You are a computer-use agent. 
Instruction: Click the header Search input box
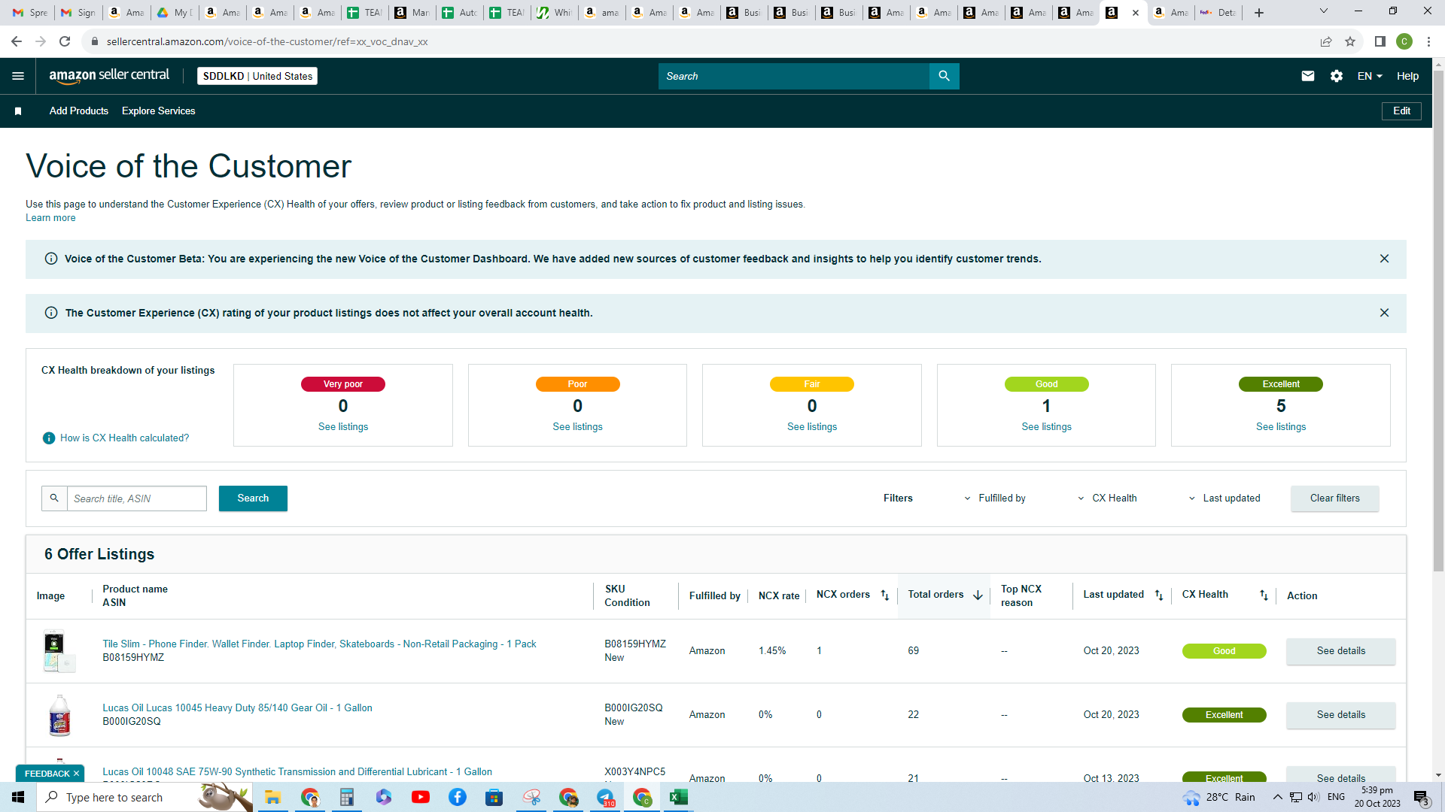click(x=794, y=76)
